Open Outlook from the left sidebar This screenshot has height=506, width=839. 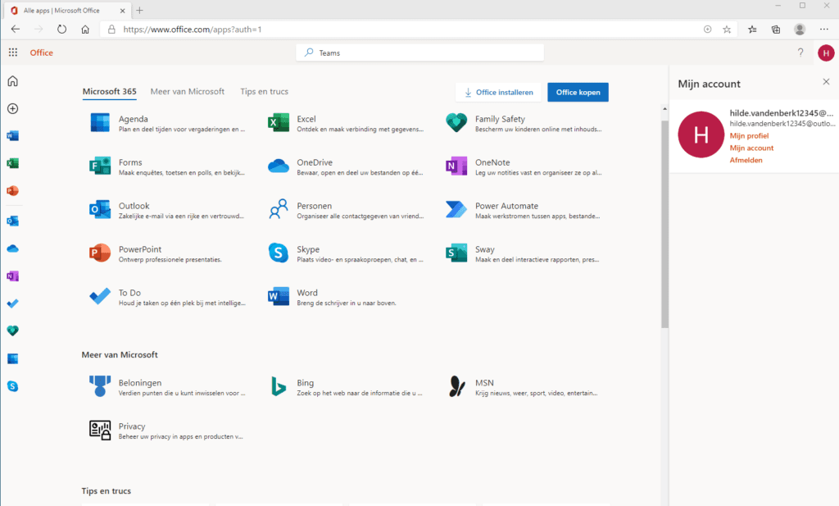click(13, 221)
